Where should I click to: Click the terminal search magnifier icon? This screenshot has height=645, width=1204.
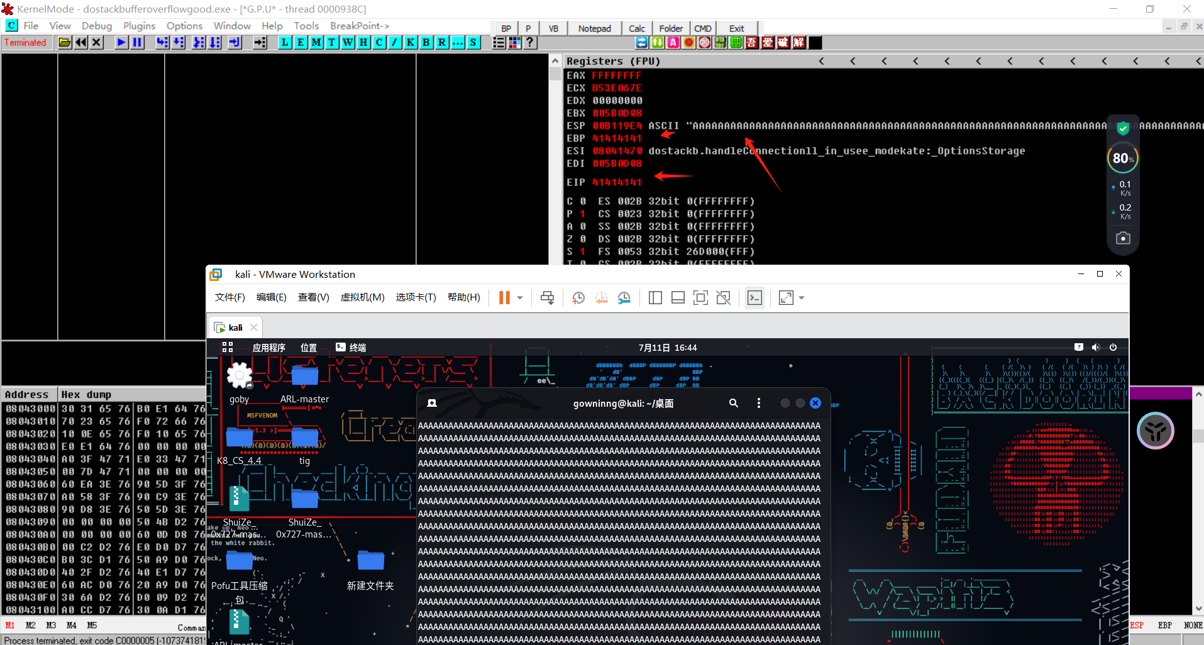(x=733, y=403)
